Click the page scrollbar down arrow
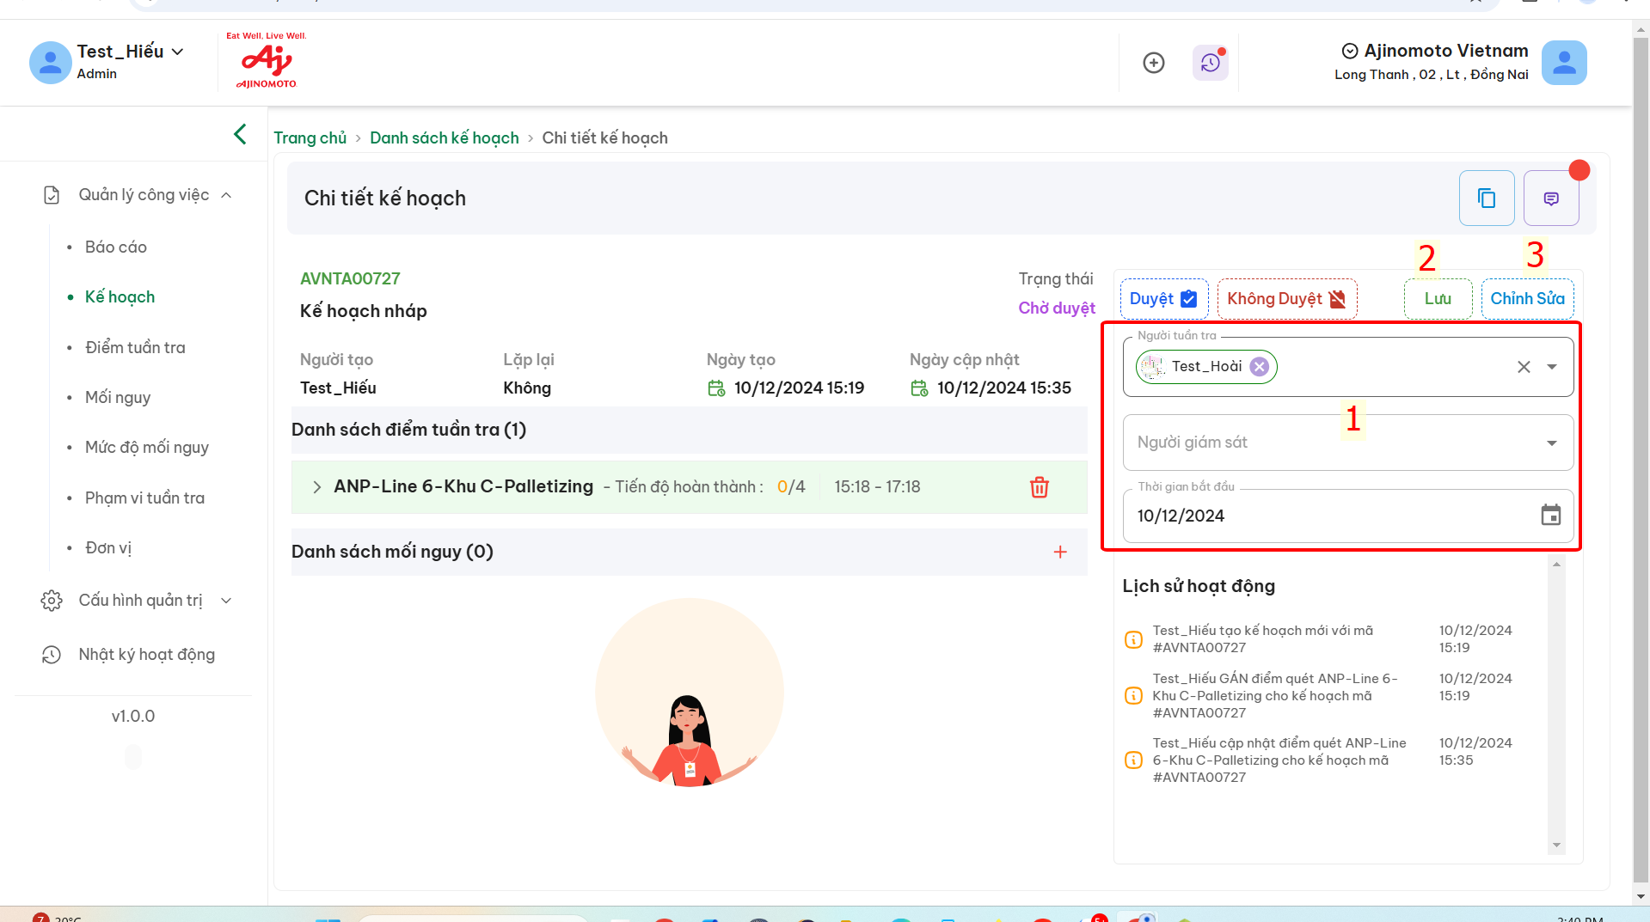 pyautogui.click(x=1641, y=896)
